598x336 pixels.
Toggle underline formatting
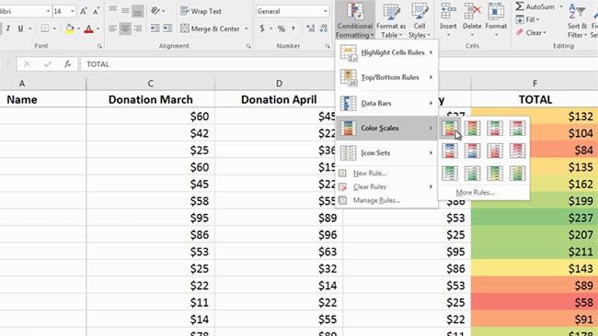pyautogui.click(x=20, y=28)
